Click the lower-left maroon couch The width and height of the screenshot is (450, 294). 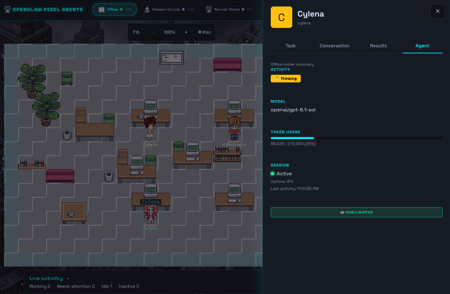pyautogui.click(x=60, y=176)
